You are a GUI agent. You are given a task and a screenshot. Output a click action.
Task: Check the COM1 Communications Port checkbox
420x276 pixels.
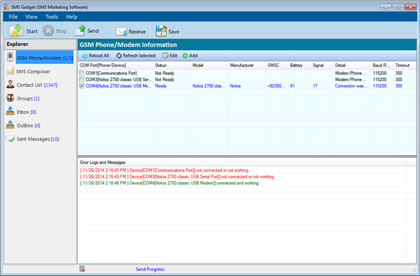[x=82, y=73]
